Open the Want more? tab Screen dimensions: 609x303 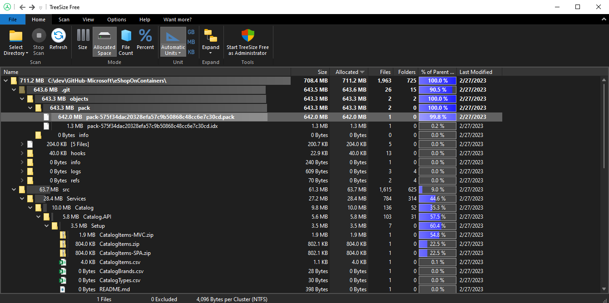[178, 20]
